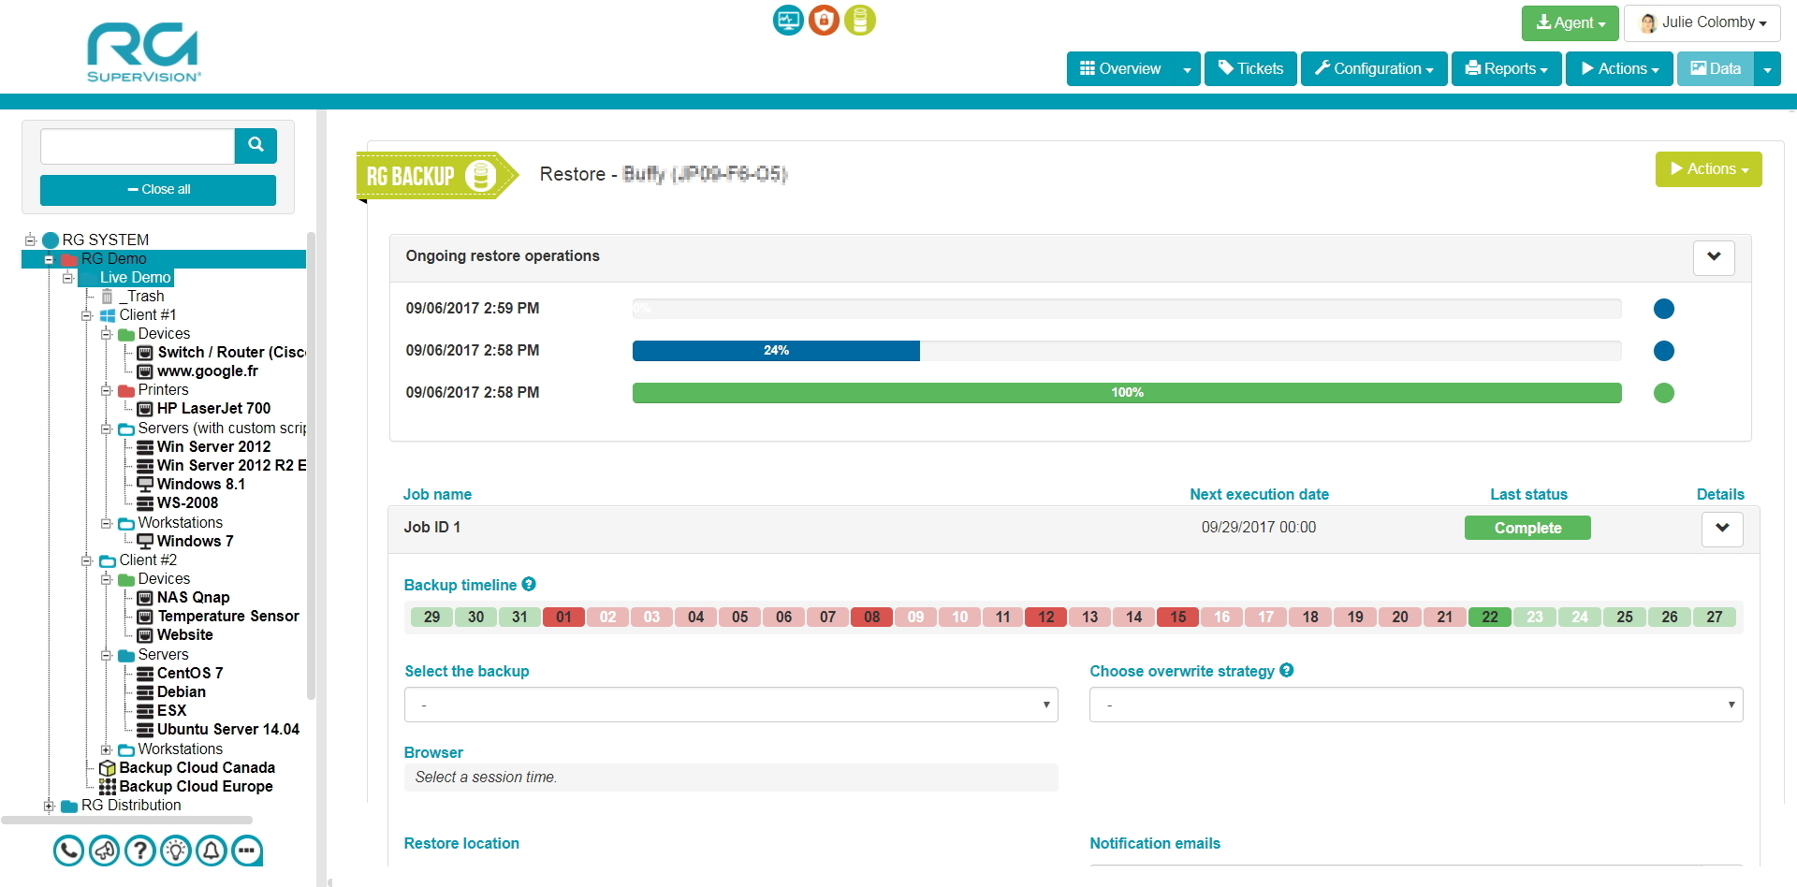Expand details for Job ID 1

coord(1723,529)
